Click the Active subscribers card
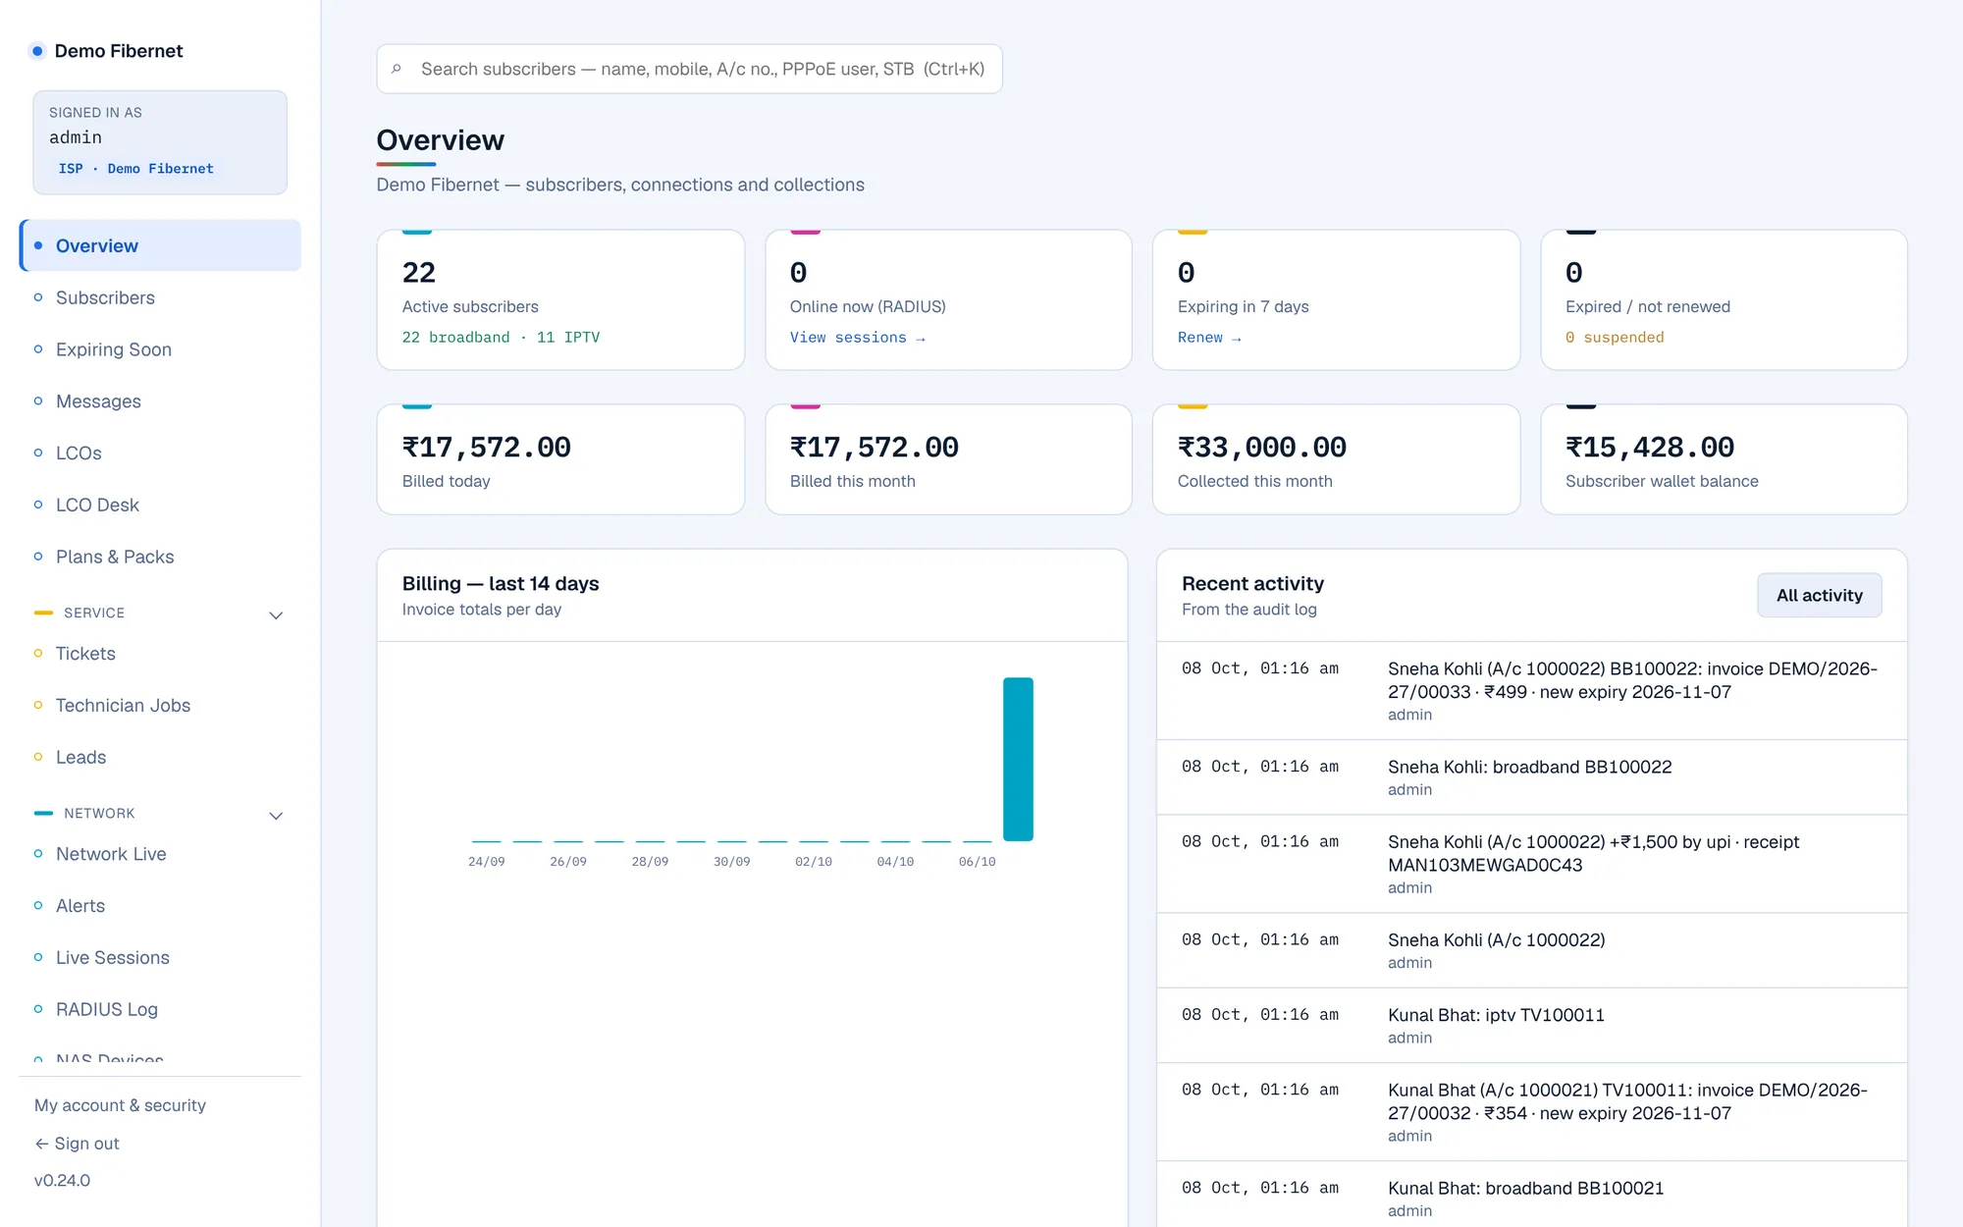This screenshot has height=1227, width=1963. coord(560,299)
